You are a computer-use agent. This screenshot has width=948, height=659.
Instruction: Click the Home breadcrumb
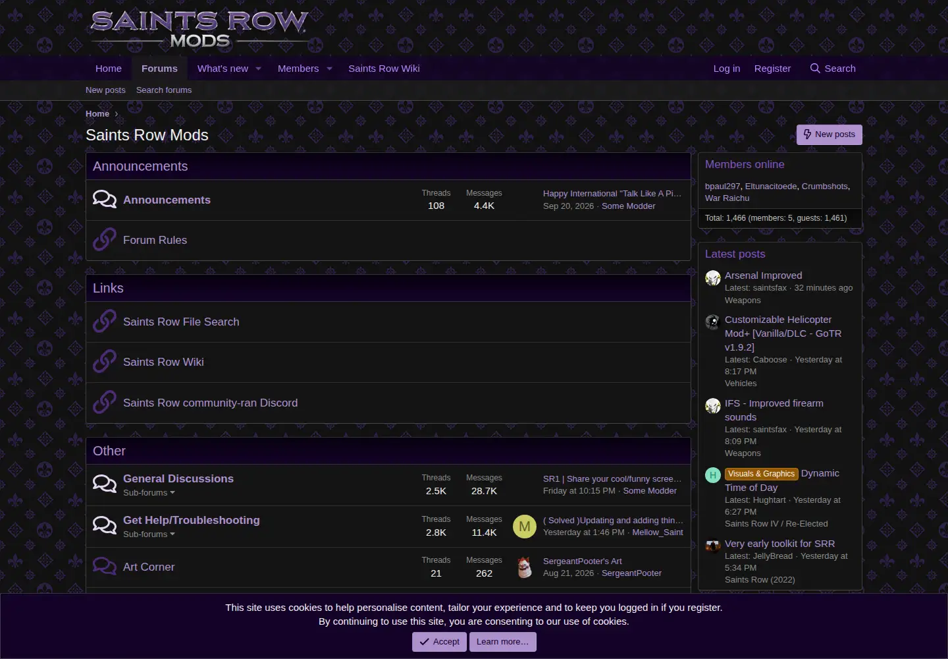[97, 114]
